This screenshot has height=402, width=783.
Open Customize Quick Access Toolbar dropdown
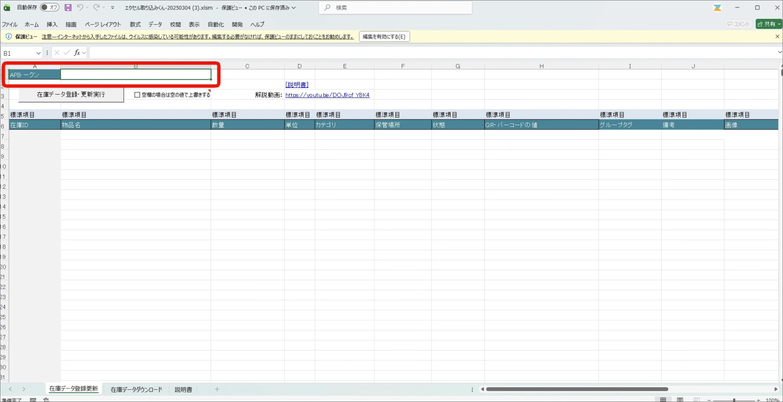113,8
